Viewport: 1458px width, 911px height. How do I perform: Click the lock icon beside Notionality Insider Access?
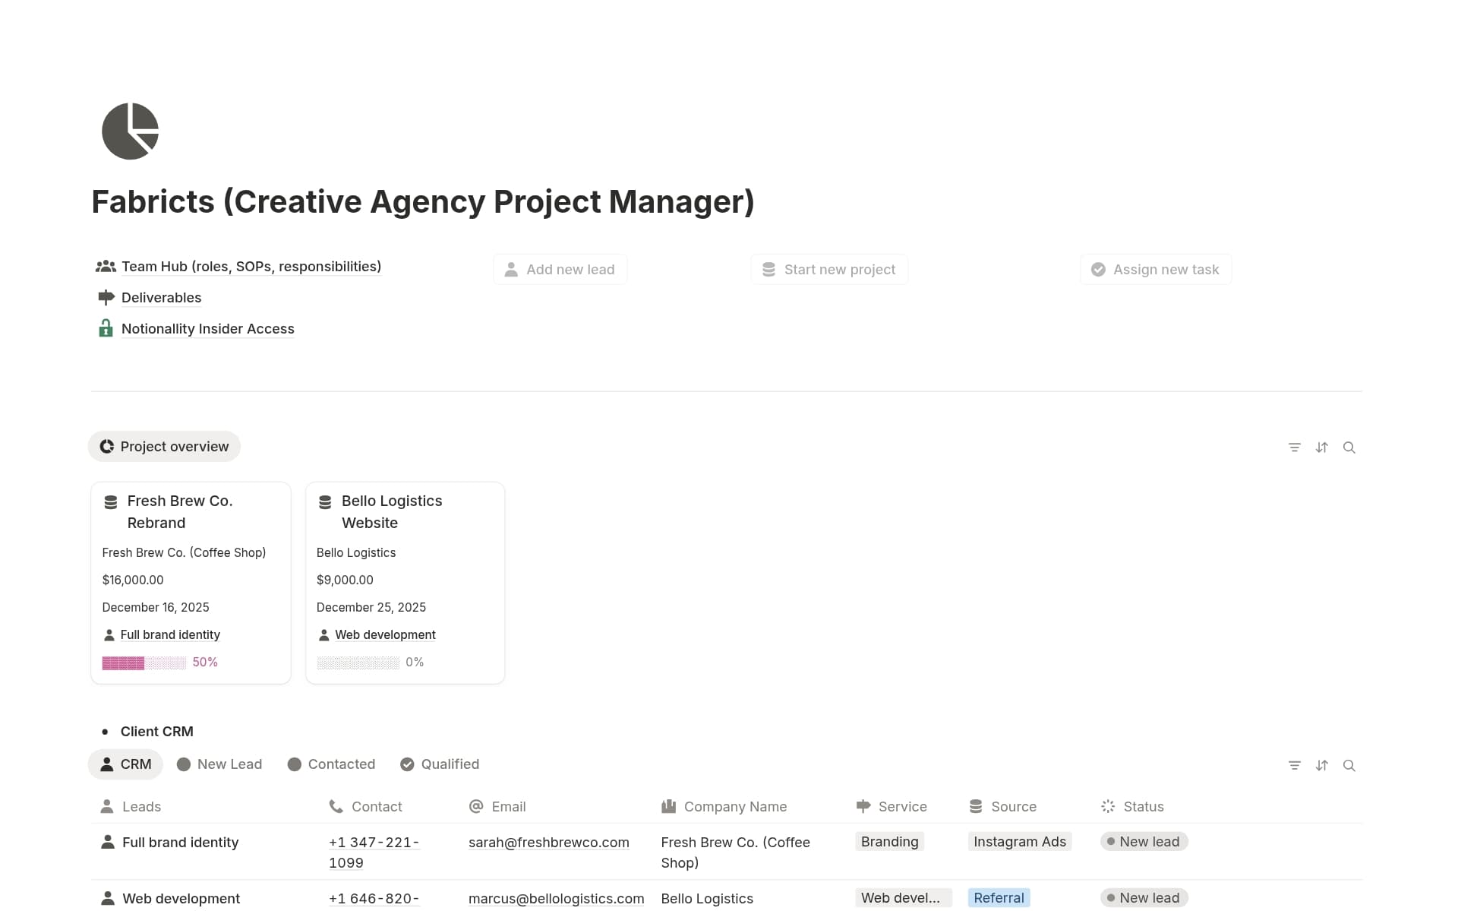[106, 328]
